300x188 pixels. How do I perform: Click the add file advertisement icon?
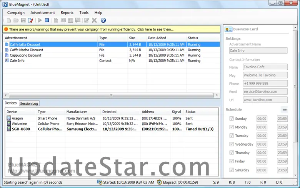[56, 20]
